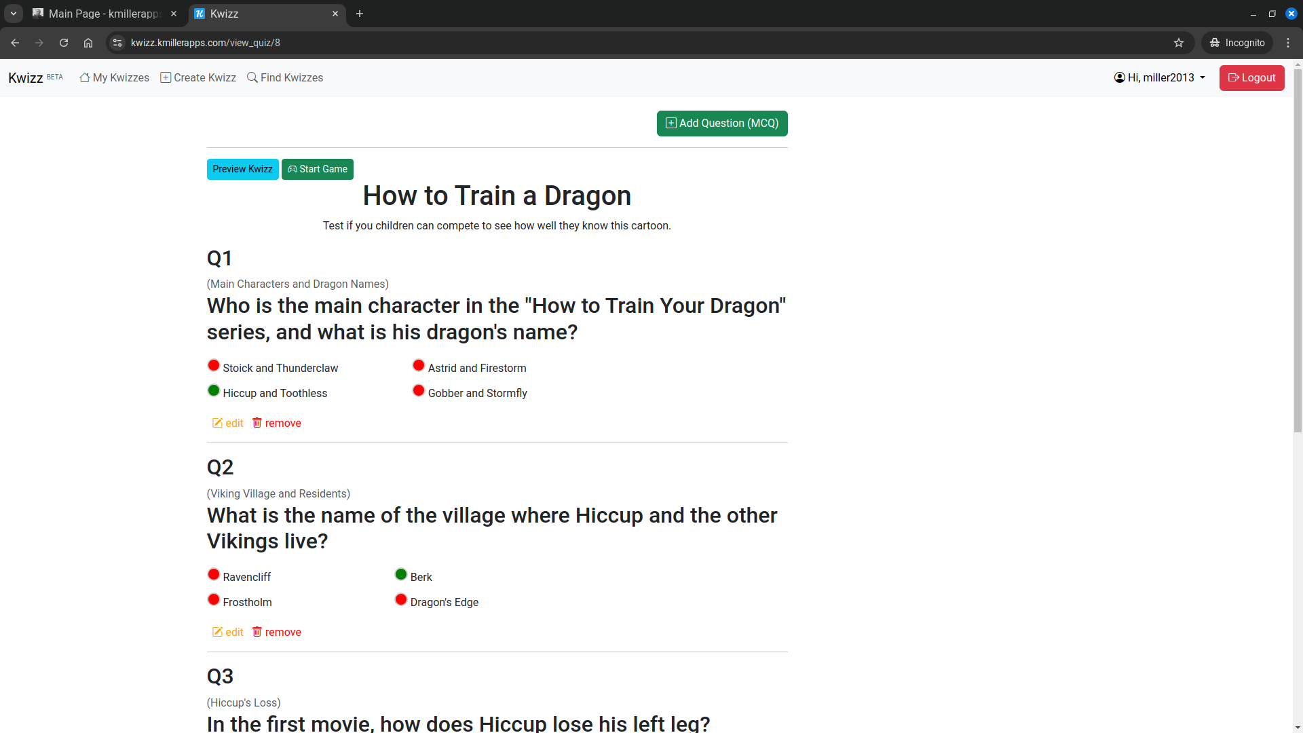Viewport: 1303px width, 733px height.
Task: Click scrollbar down arrow
Action: tap(1298, 728)
